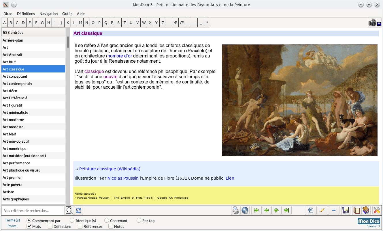The height and width of the screenshot is (231, 383).
Task: Select Arrière-plan entry
Action: [x=33, y=40]
